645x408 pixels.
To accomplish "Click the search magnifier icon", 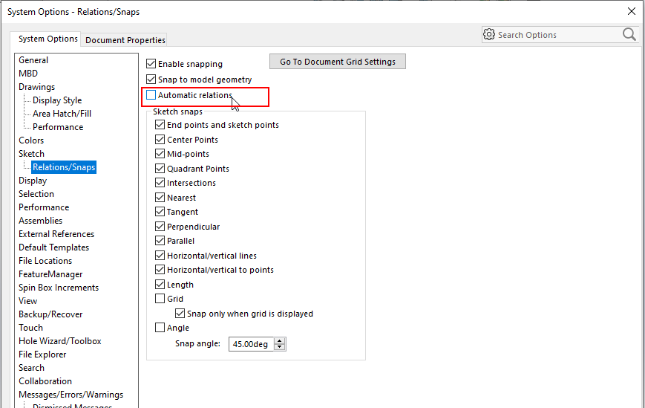I will pos(629,35).
